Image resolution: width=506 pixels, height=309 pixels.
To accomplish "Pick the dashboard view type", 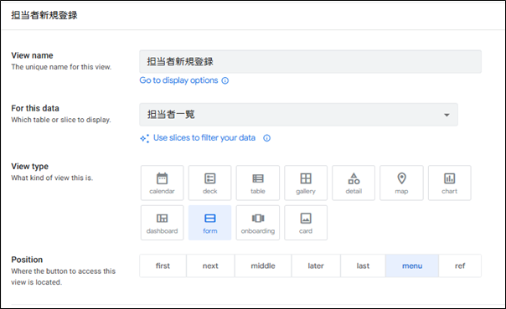I will coord(162,223).
